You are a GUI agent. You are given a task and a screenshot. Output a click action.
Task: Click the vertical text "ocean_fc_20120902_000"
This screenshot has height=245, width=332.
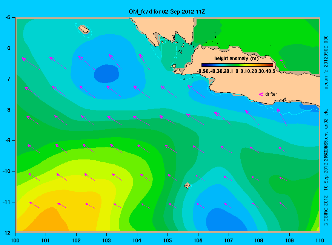tap(326, 63)
